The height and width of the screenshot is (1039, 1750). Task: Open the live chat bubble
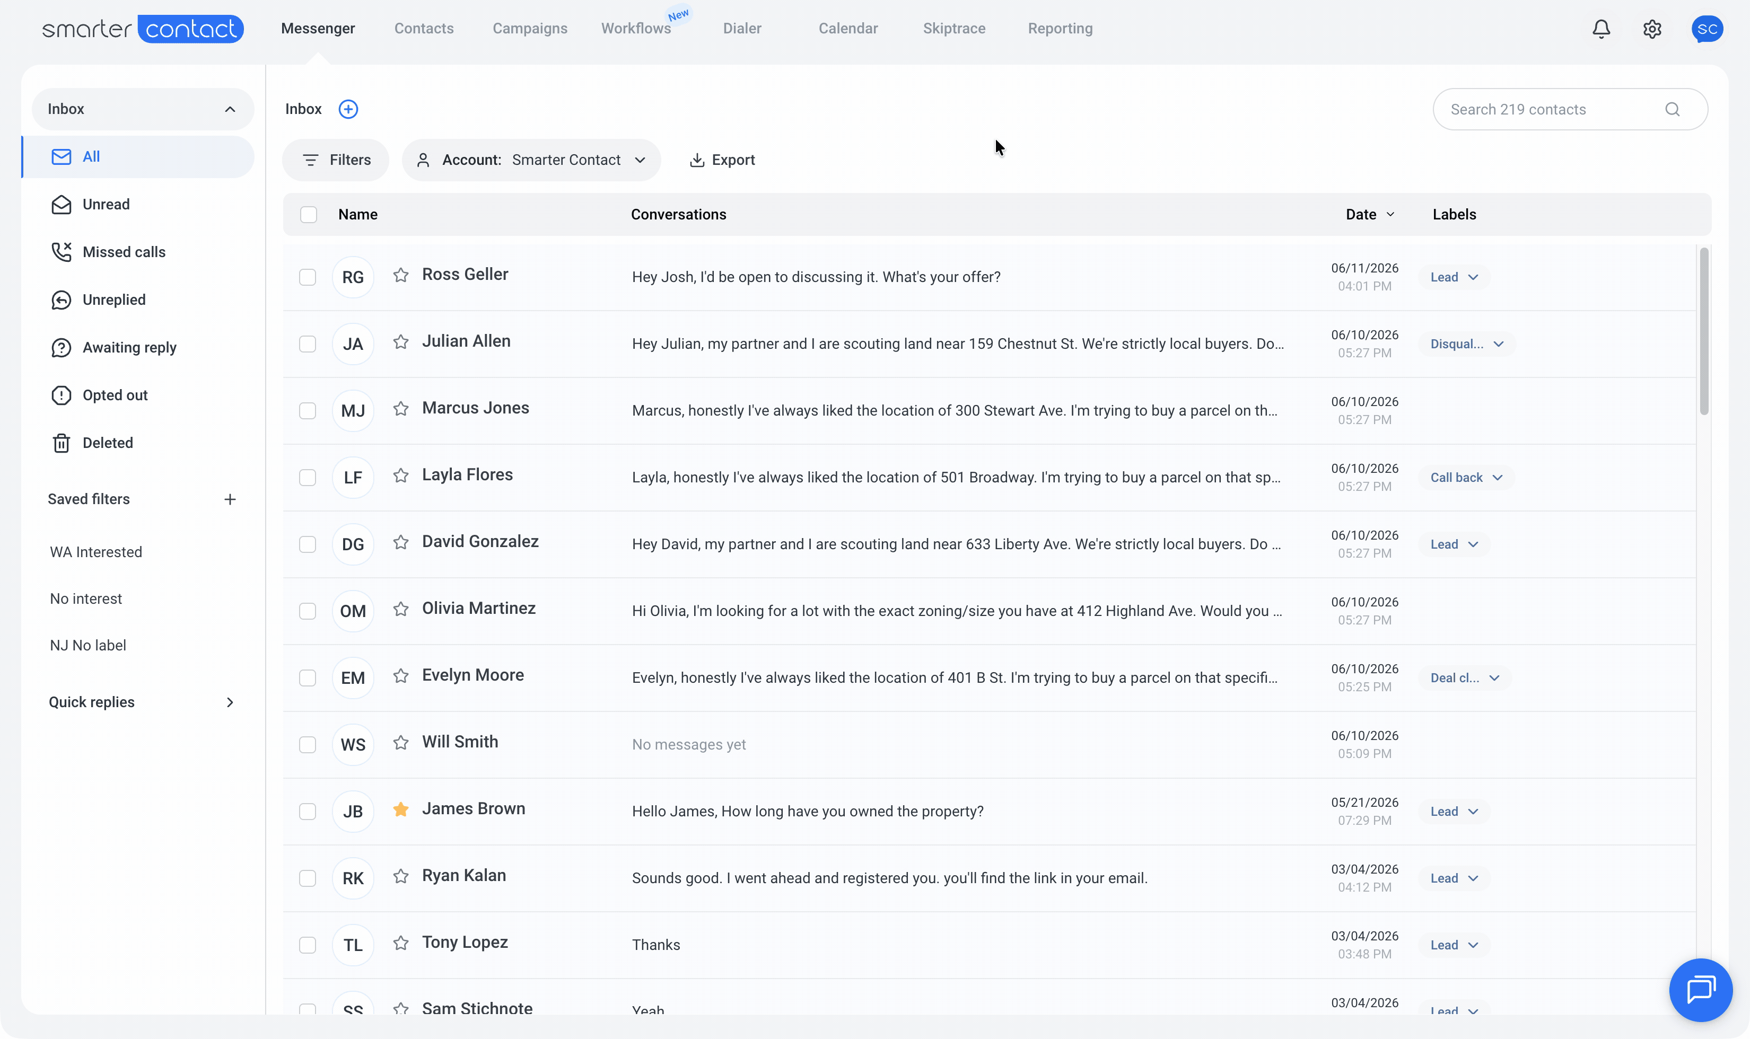1700,989
